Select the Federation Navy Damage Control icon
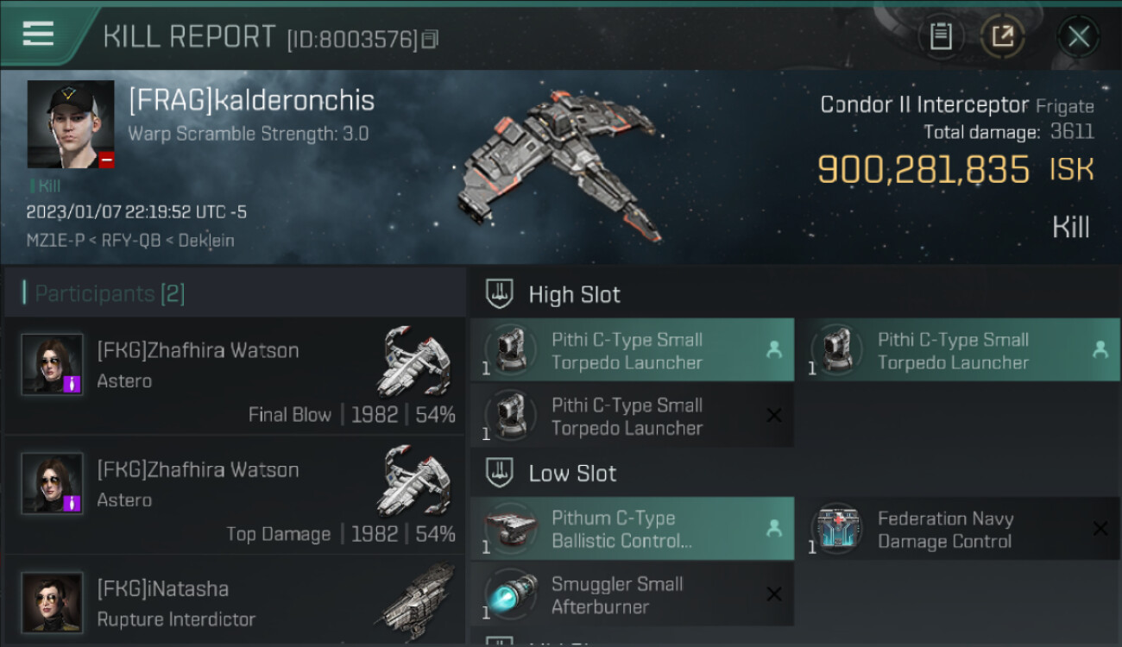 point(837,529)
